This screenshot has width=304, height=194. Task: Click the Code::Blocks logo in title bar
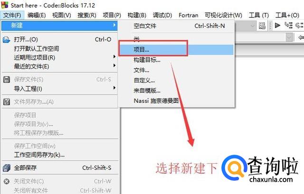coord(4,5)
